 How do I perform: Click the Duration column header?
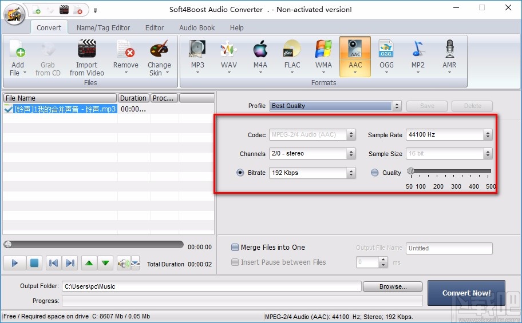click(133, 98)
